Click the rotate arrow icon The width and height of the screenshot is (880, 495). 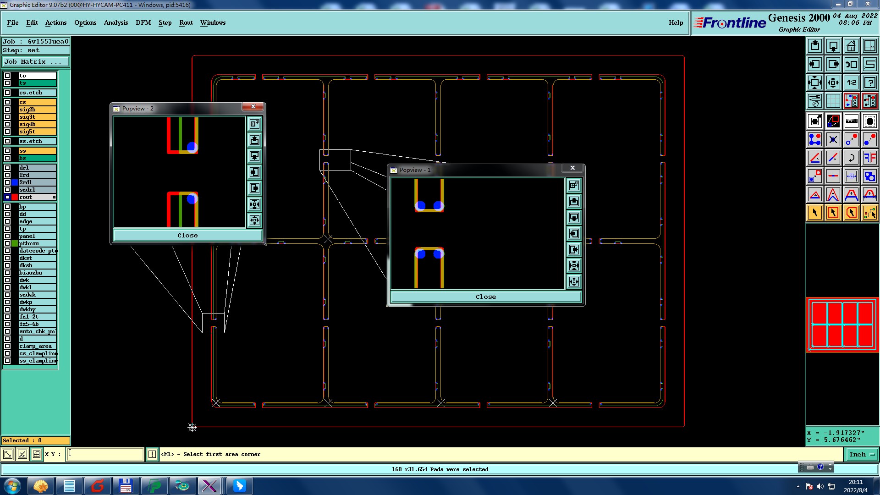point(851,158)
